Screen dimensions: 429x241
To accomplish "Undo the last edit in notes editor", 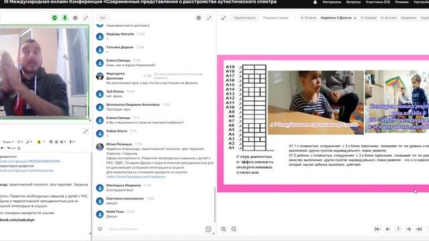I will point(3,148).
